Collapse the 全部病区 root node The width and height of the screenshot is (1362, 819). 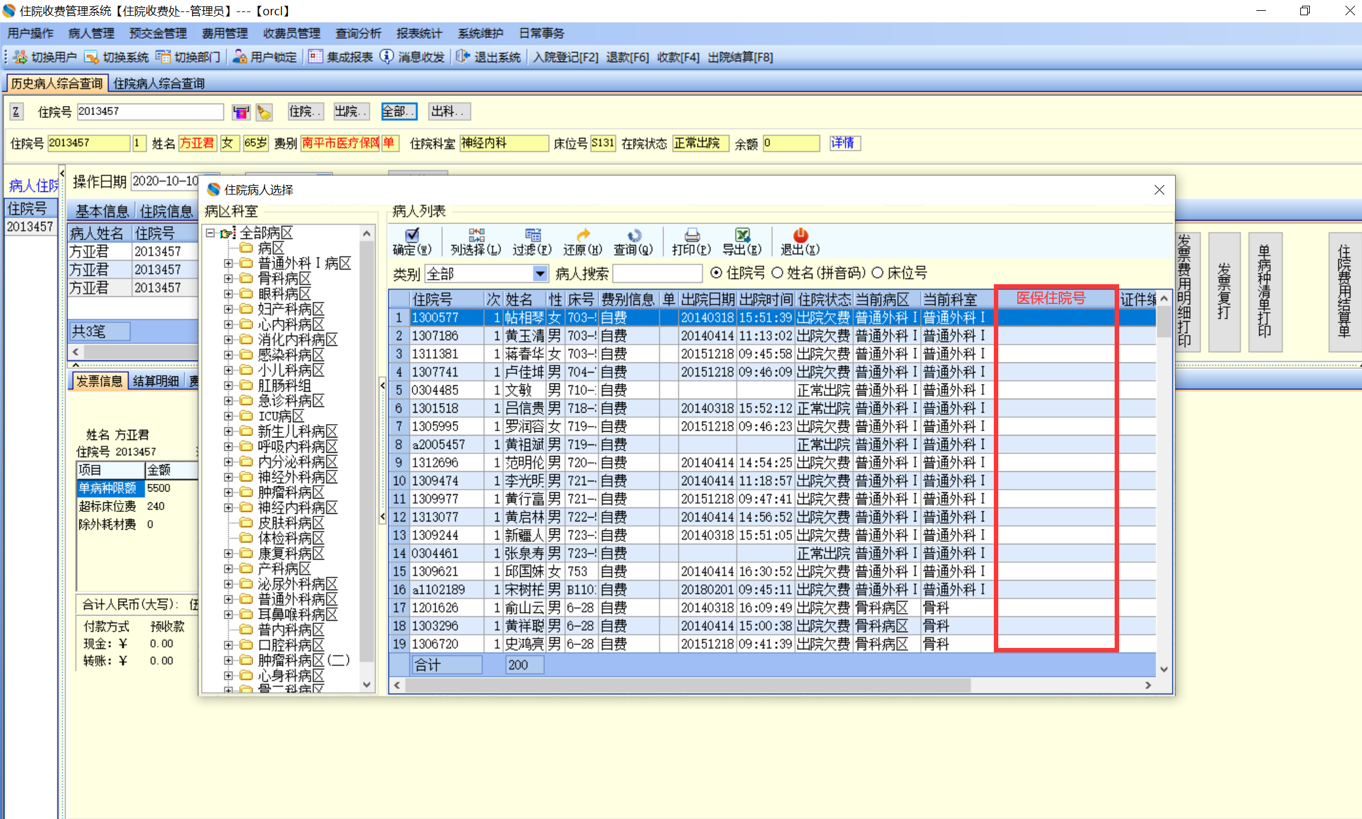pos(210,233)
